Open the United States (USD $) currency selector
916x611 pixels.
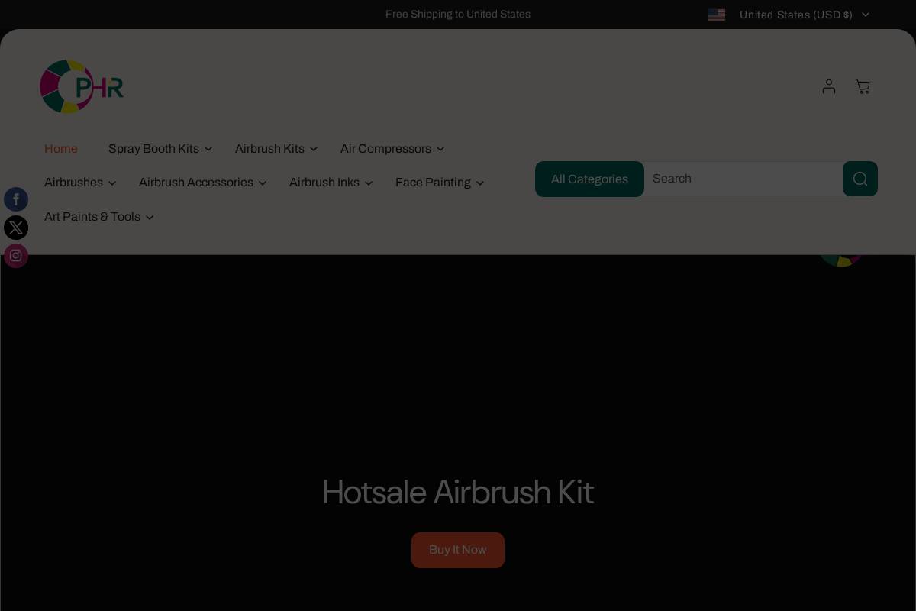tap(796, 15)
